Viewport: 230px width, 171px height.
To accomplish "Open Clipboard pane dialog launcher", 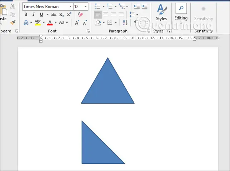I will [16, 31].
